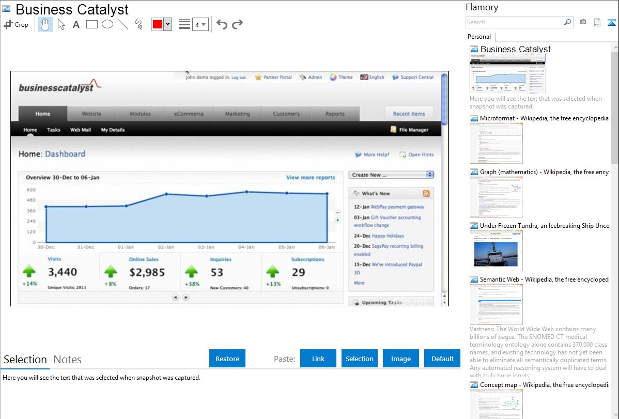Image resolution: width=619 pixels, height=419 pixels.
Task: Click the What's New RSS feed icon
Action: [426, 194]
